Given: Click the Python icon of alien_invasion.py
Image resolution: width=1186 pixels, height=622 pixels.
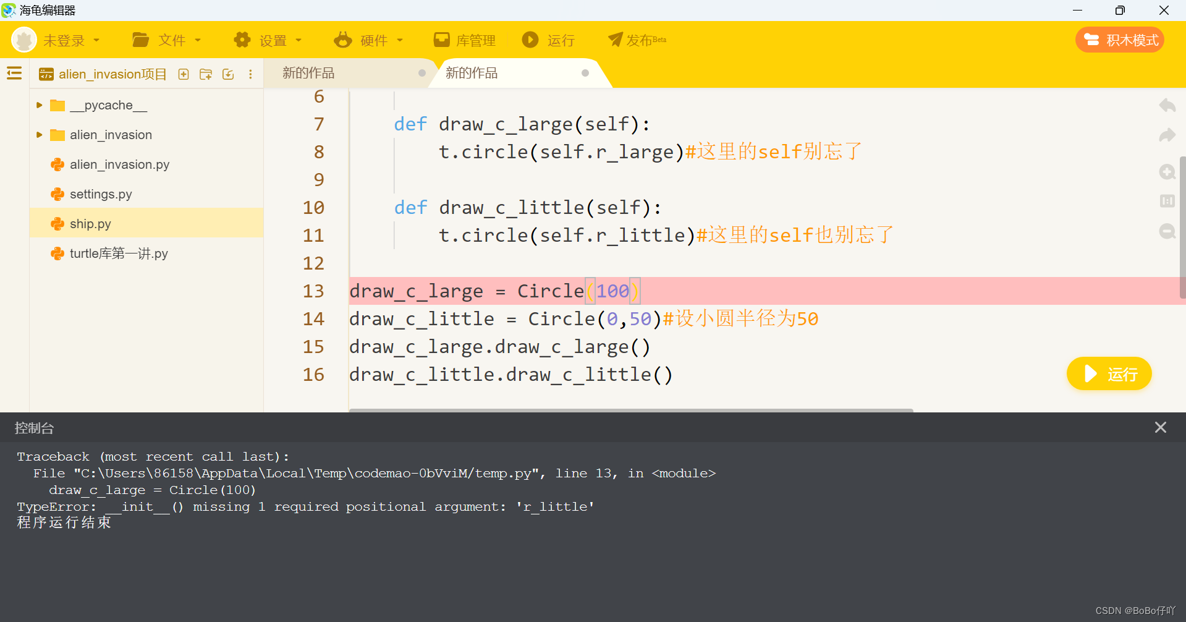Looking at the screenshot, I should click(57, 164).
